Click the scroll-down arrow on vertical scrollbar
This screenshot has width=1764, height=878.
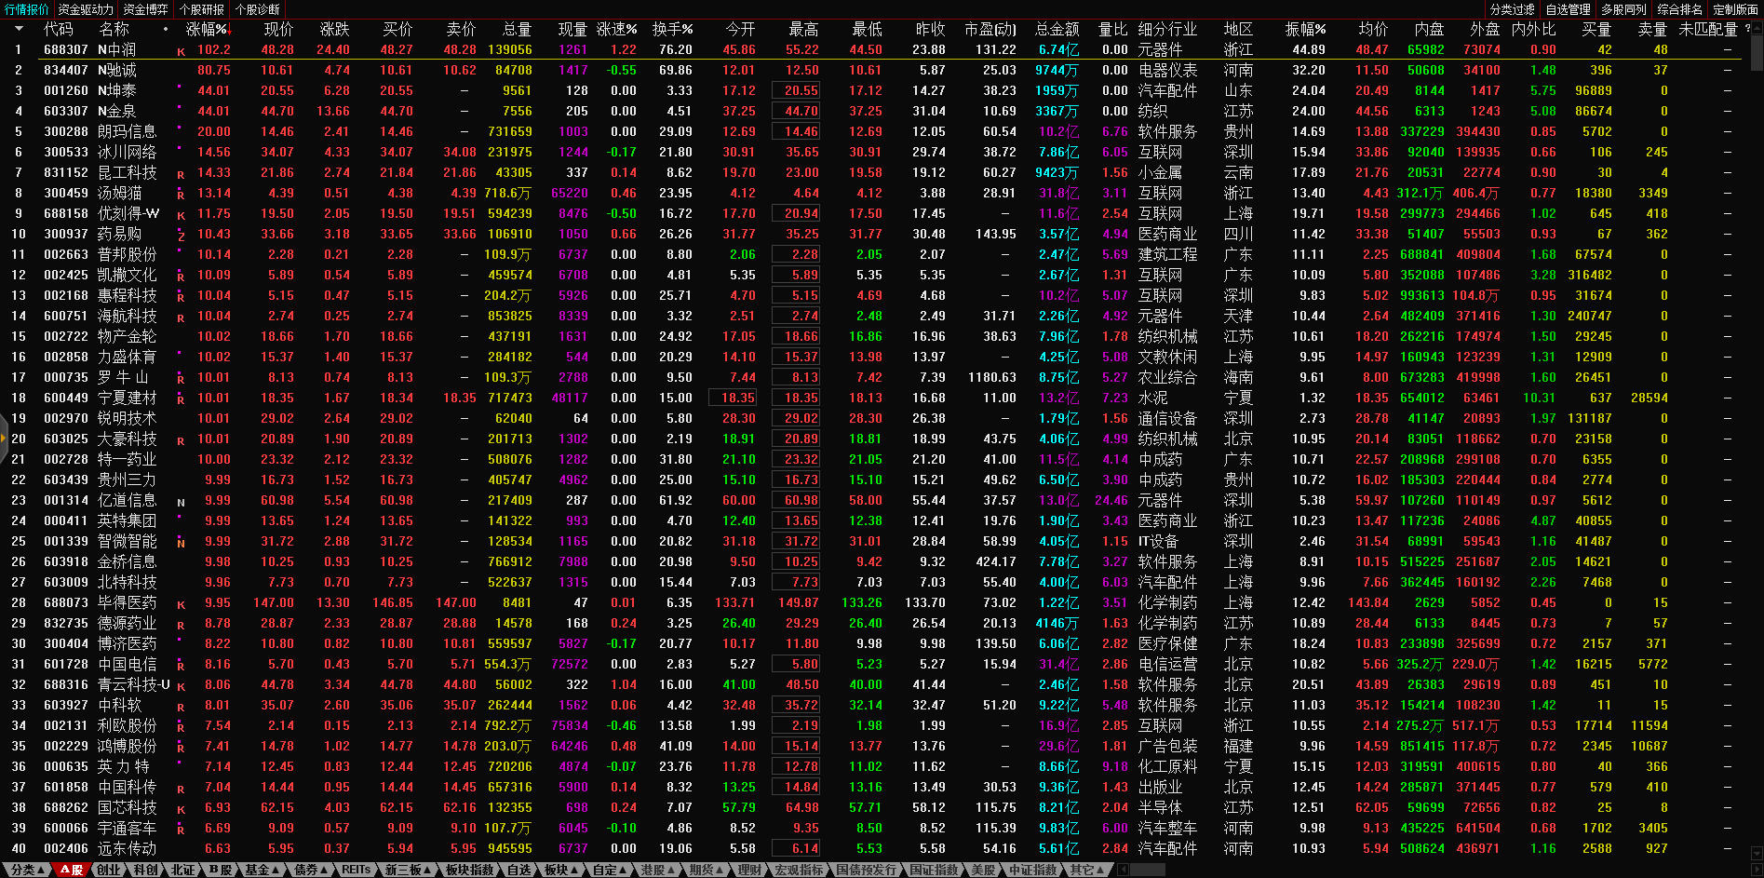(x=1756, y=853)
